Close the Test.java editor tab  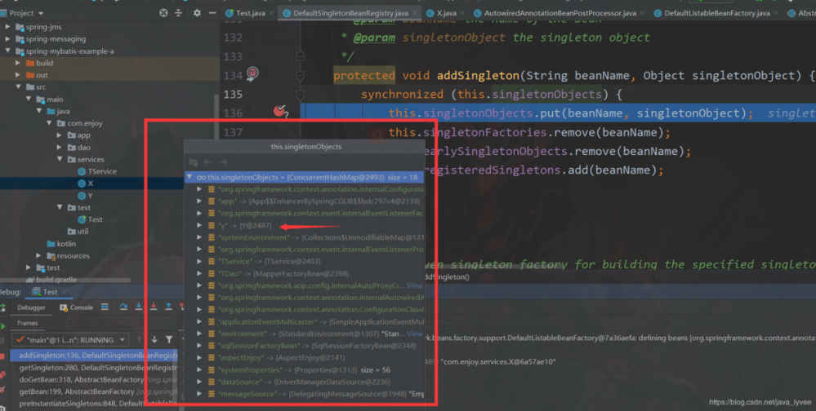coord(272,13)
